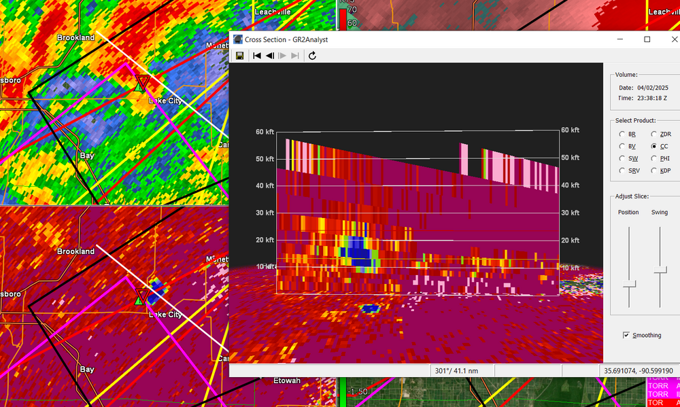Choose the KDP product option
680x407 pixels.
point(654,170)
